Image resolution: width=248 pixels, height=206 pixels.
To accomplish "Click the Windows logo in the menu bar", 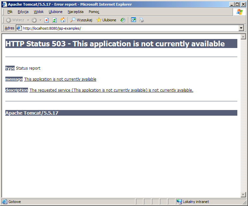I will click(239, 12).
